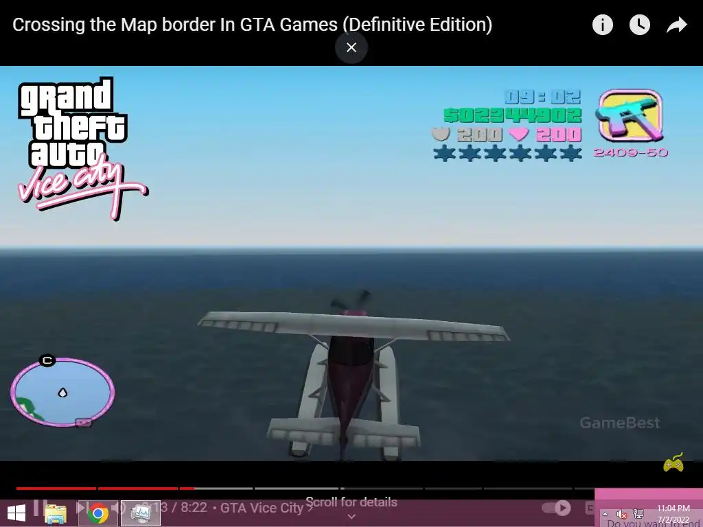Viewport: 703px width, 527px height.
Task: Click the Watch Later clock icon
Action: (640, 25)
